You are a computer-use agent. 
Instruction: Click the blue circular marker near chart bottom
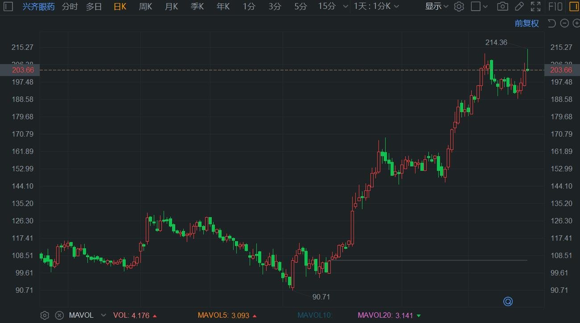coord(508,302)
